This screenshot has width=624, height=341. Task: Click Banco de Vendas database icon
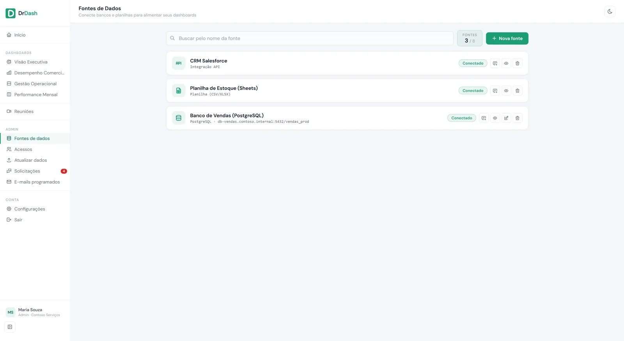(179, 118)
